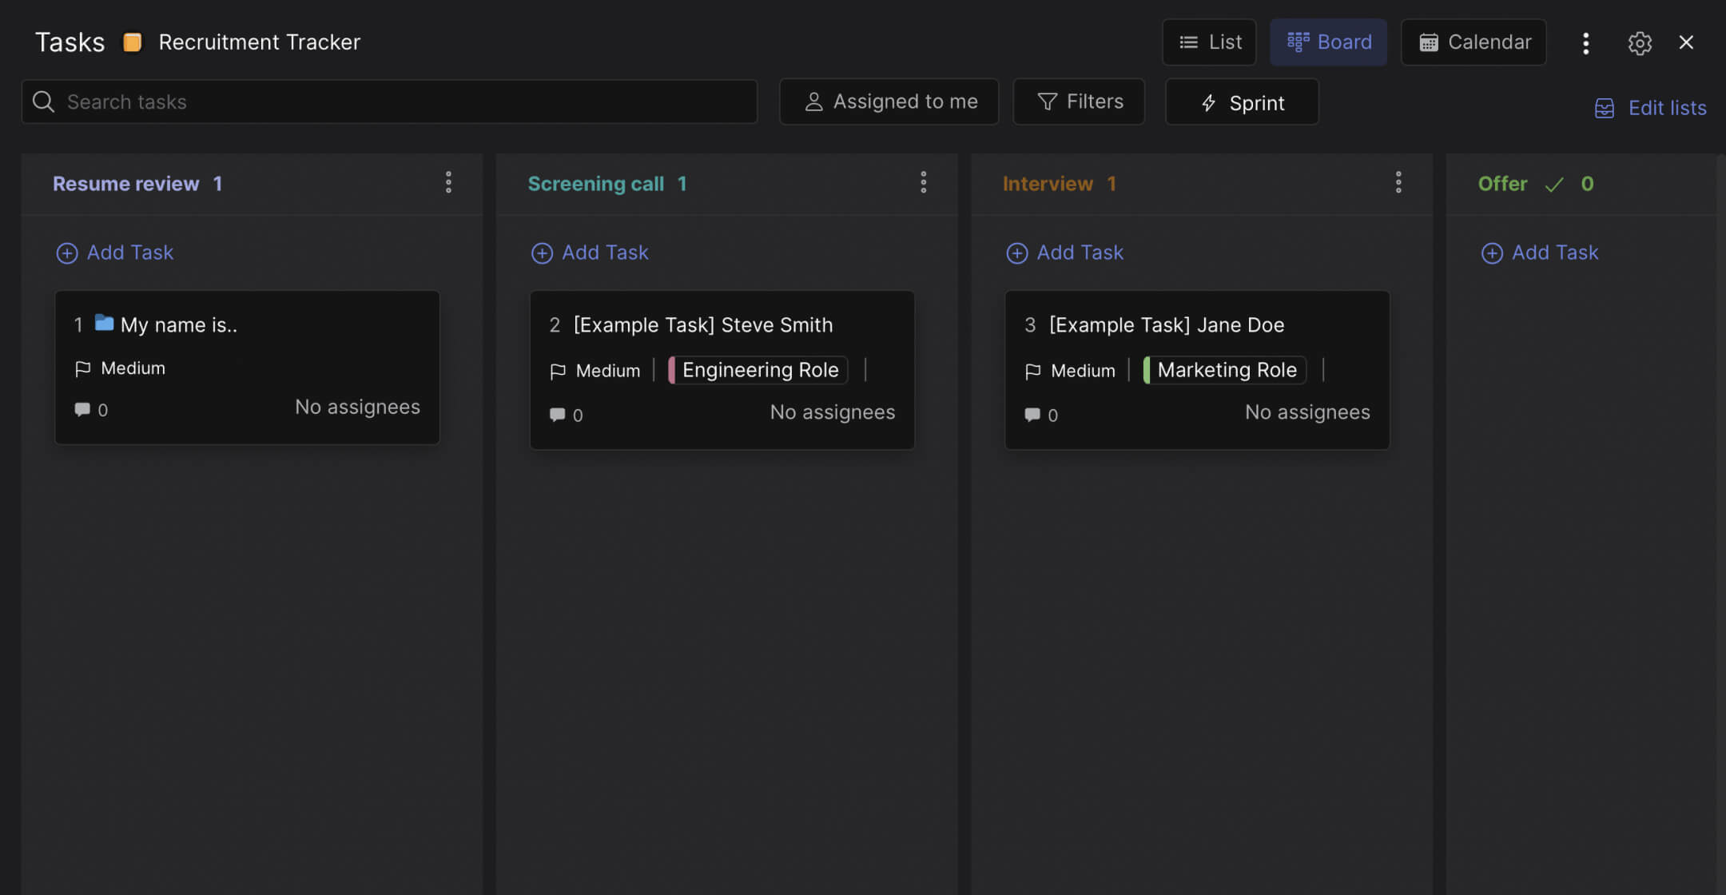
Task: Click the Edit lists icon
Action: point(1605,107)
